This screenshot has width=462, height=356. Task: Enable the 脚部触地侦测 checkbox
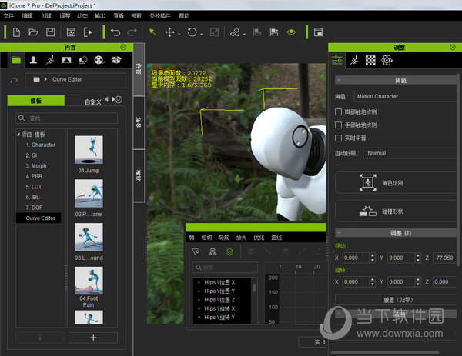pyautogui.click(x=338, y=111)
